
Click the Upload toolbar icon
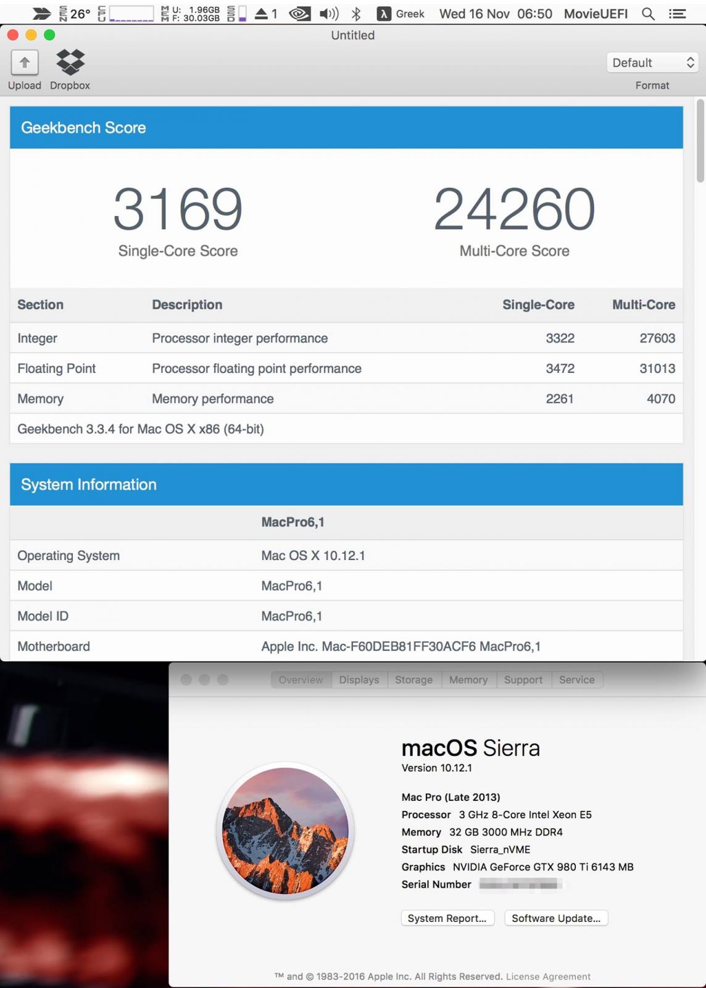[24, 62]
